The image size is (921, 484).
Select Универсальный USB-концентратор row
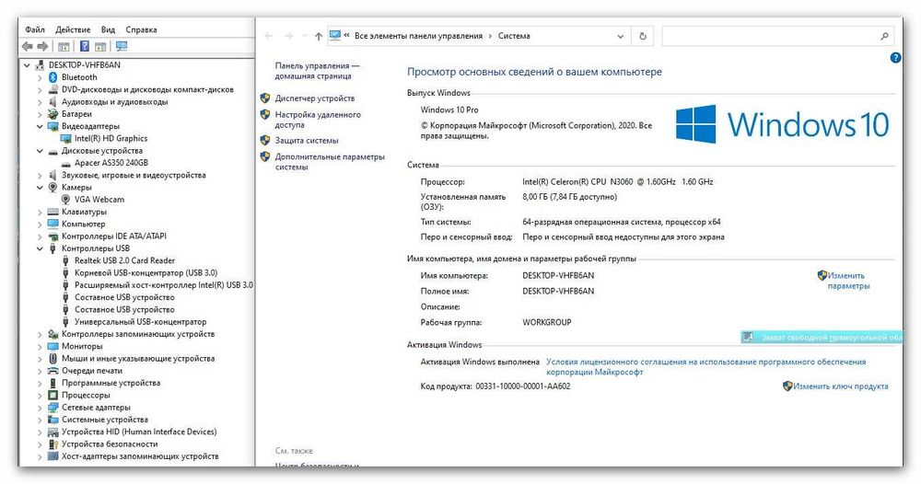[x=140, y=321]
